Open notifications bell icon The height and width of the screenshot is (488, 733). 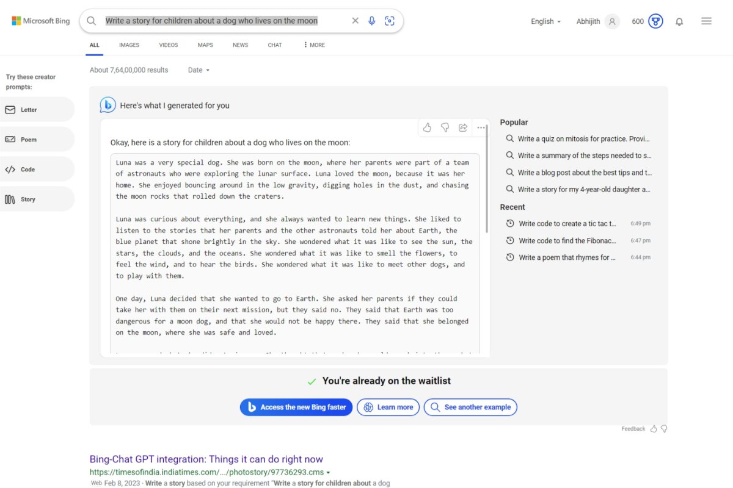[679, 21]
